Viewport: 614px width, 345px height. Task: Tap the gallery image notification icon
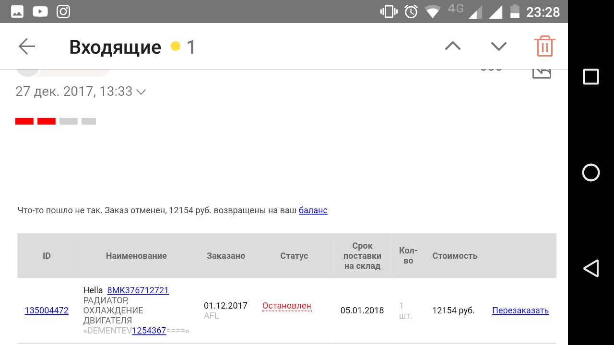tap(17, 11)
